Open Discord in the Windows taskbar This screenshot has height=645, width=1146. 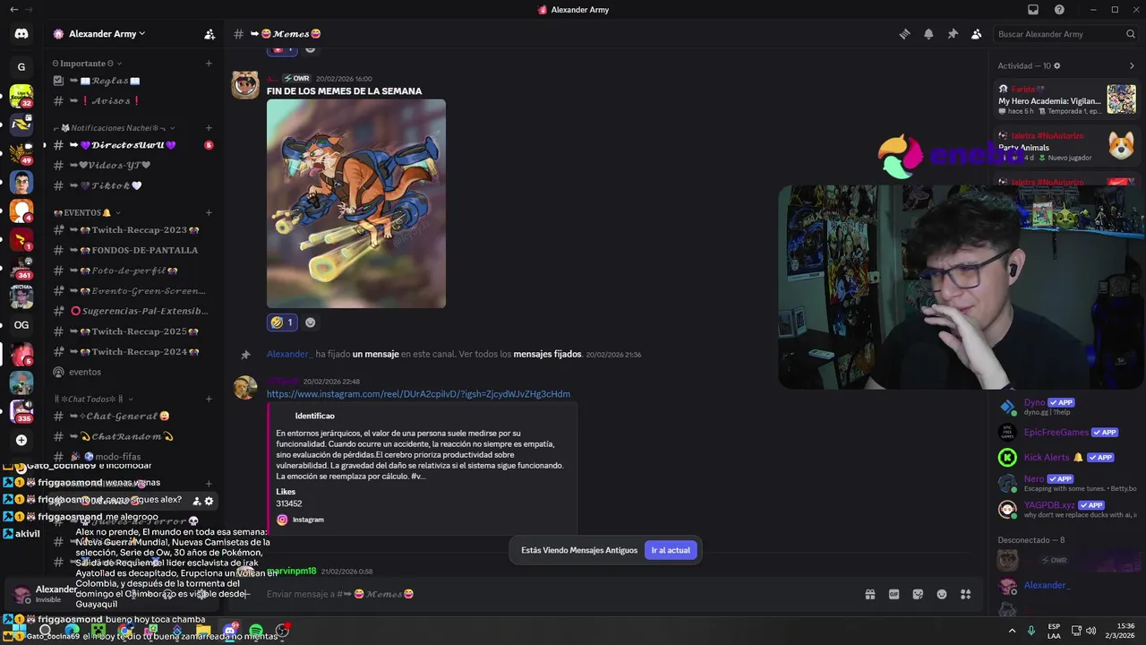tap(230, 631)
